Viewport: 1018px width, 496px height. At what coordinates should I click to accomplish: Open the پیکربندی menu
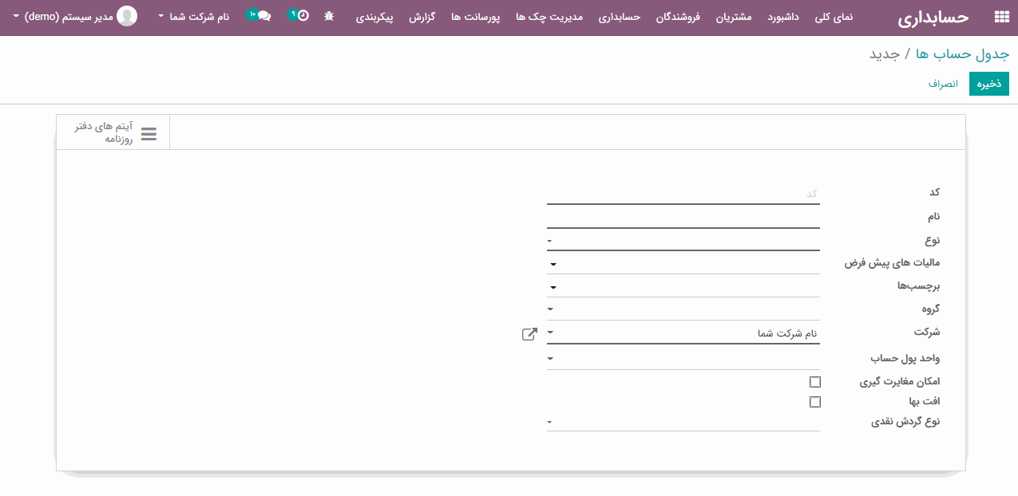(x=374, y=17)
